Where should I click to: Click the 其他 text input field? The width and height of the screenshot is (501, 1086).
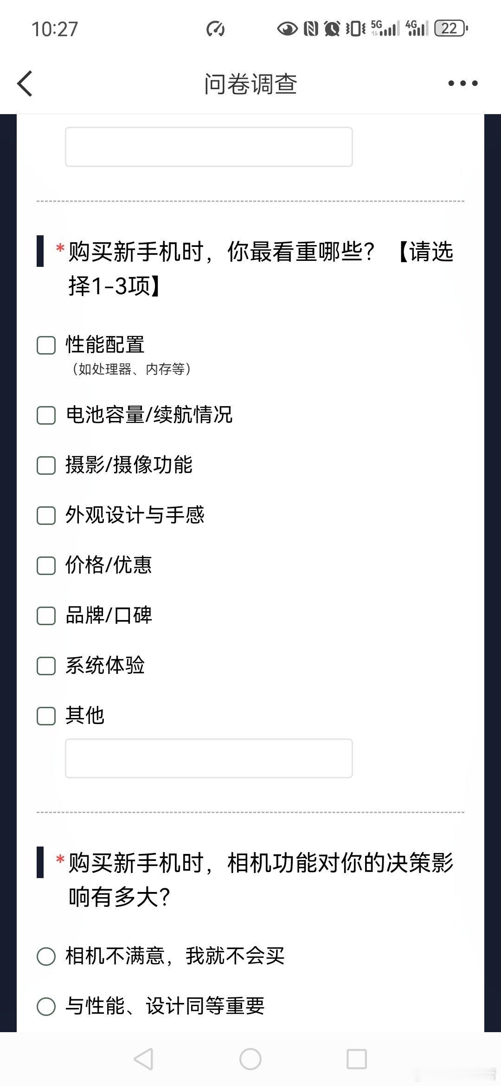click(210, 758)
